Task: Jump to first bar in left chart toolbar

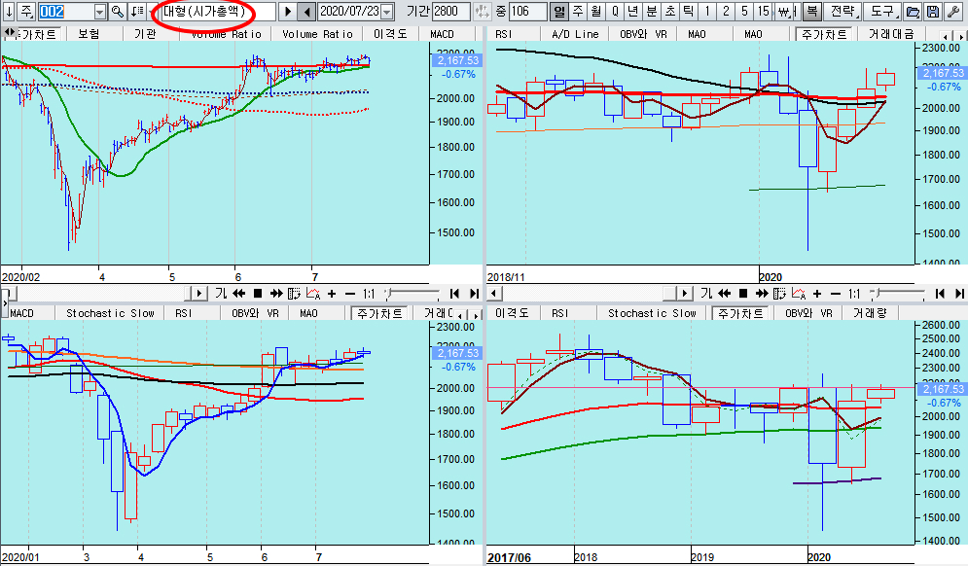Action: tap(454, 293)
